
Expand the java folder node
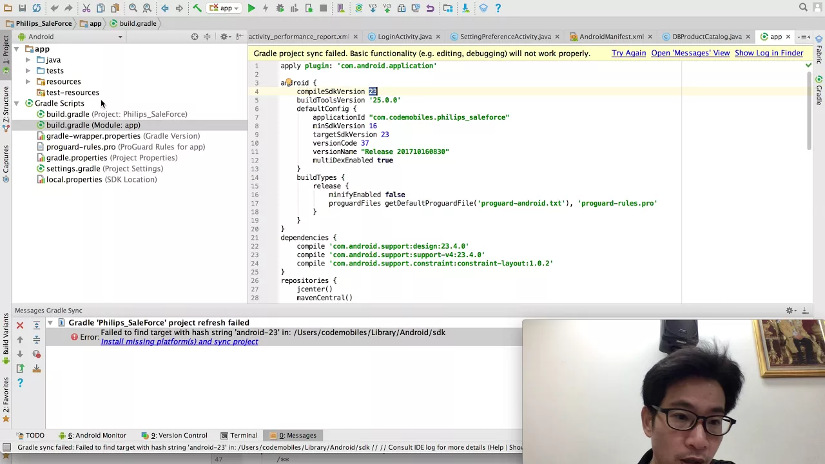(x=28, y=60)
